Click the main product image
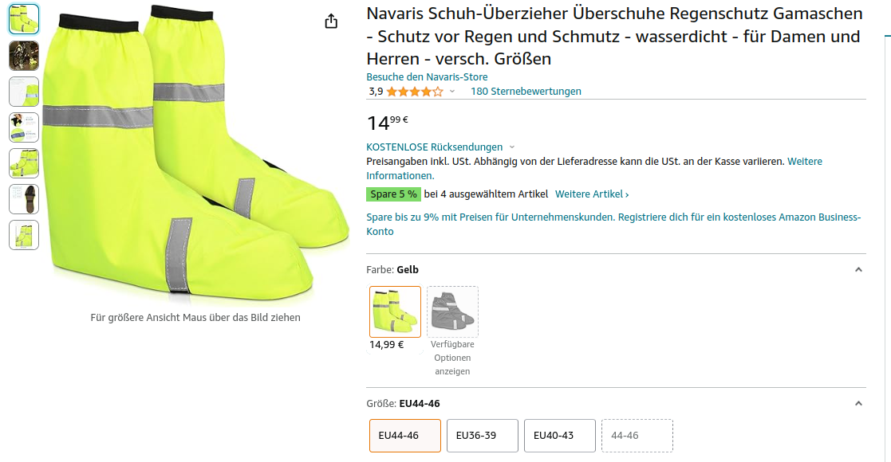Viewport: 891px width, 462px height. pyautogui.click(x=175, y=155)
